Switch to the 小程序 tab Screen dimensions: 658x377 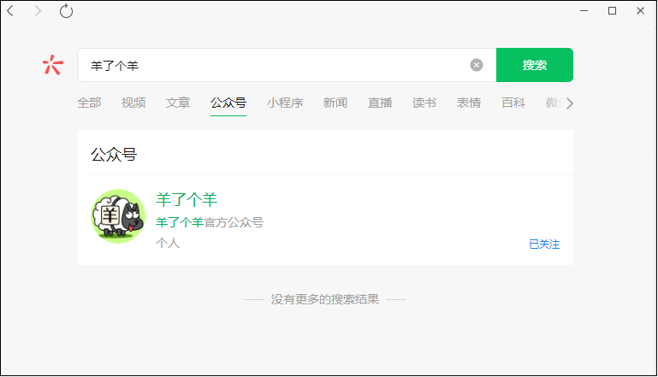pyautogui.click(x=285, y=103)
